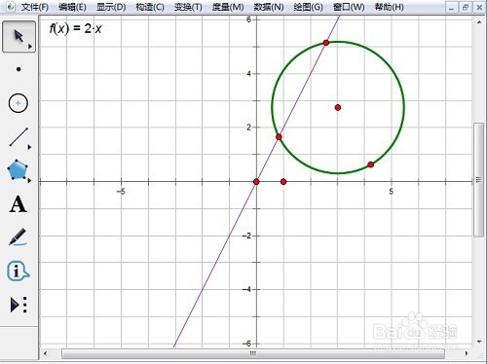Select upper line-circle intersection point

pyautogui.click(x=326, y=43)
